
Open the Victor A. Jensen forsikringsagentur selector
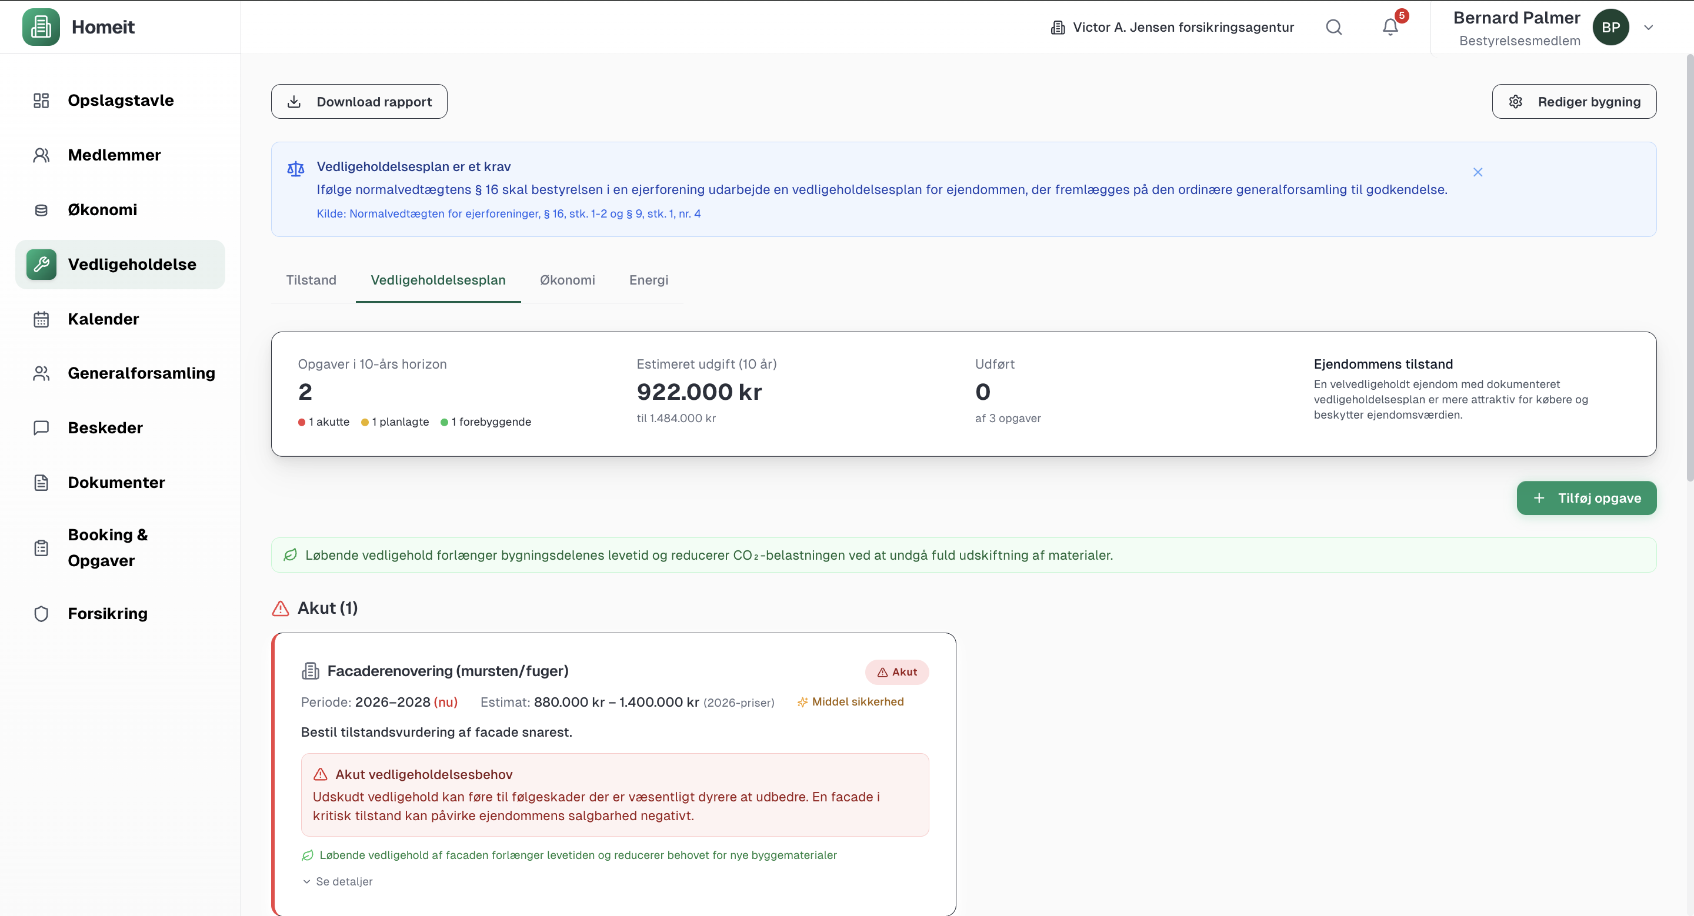click(x=1172, y=27)
